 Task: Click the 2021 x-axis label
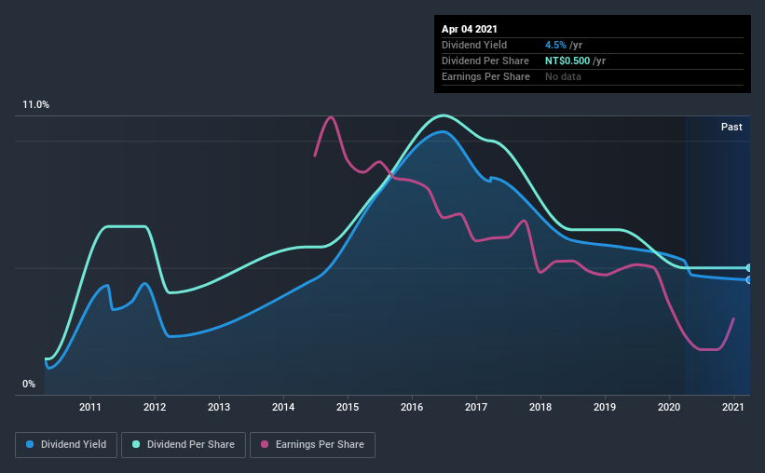[733, 407]
